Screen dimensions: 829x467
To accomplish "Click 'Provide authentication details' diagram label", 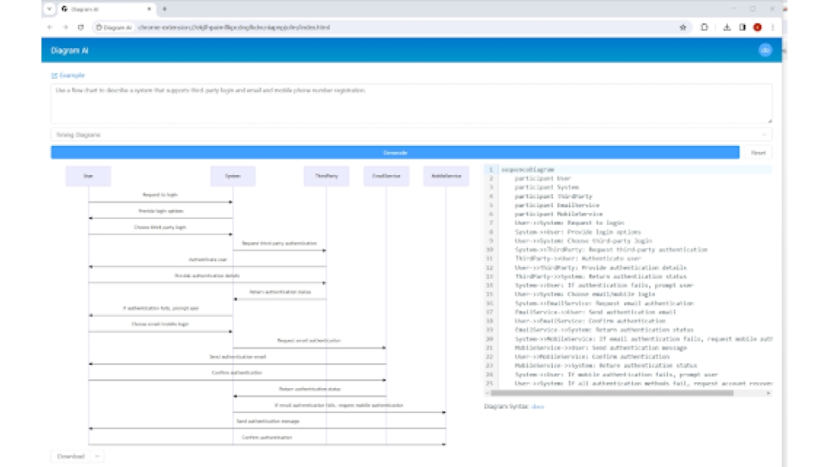I will point(206,275).
